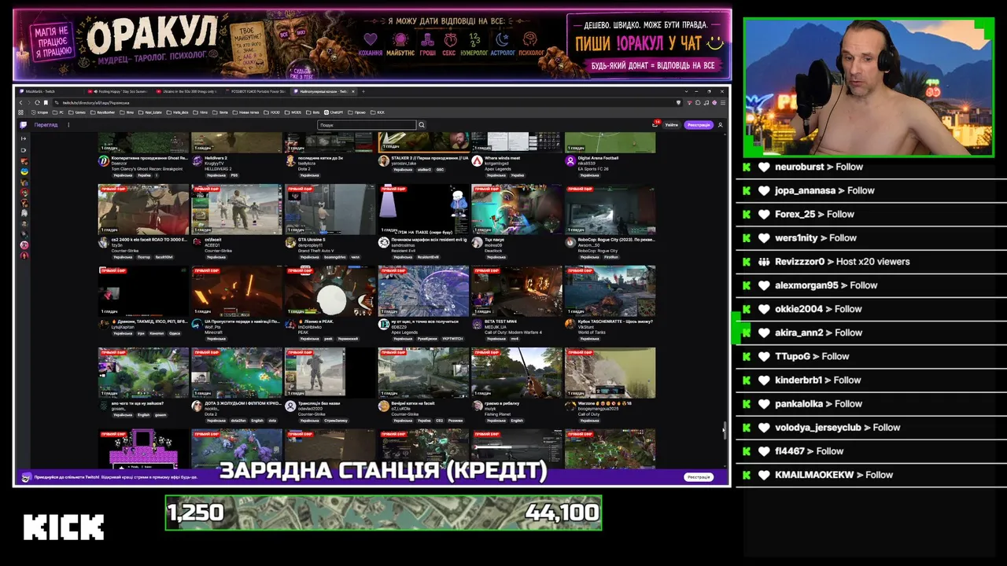Open a new browser tab with plus
The height and width of the screenshot is (566, 1007).
pyautogui.click(x=363, y=91)
